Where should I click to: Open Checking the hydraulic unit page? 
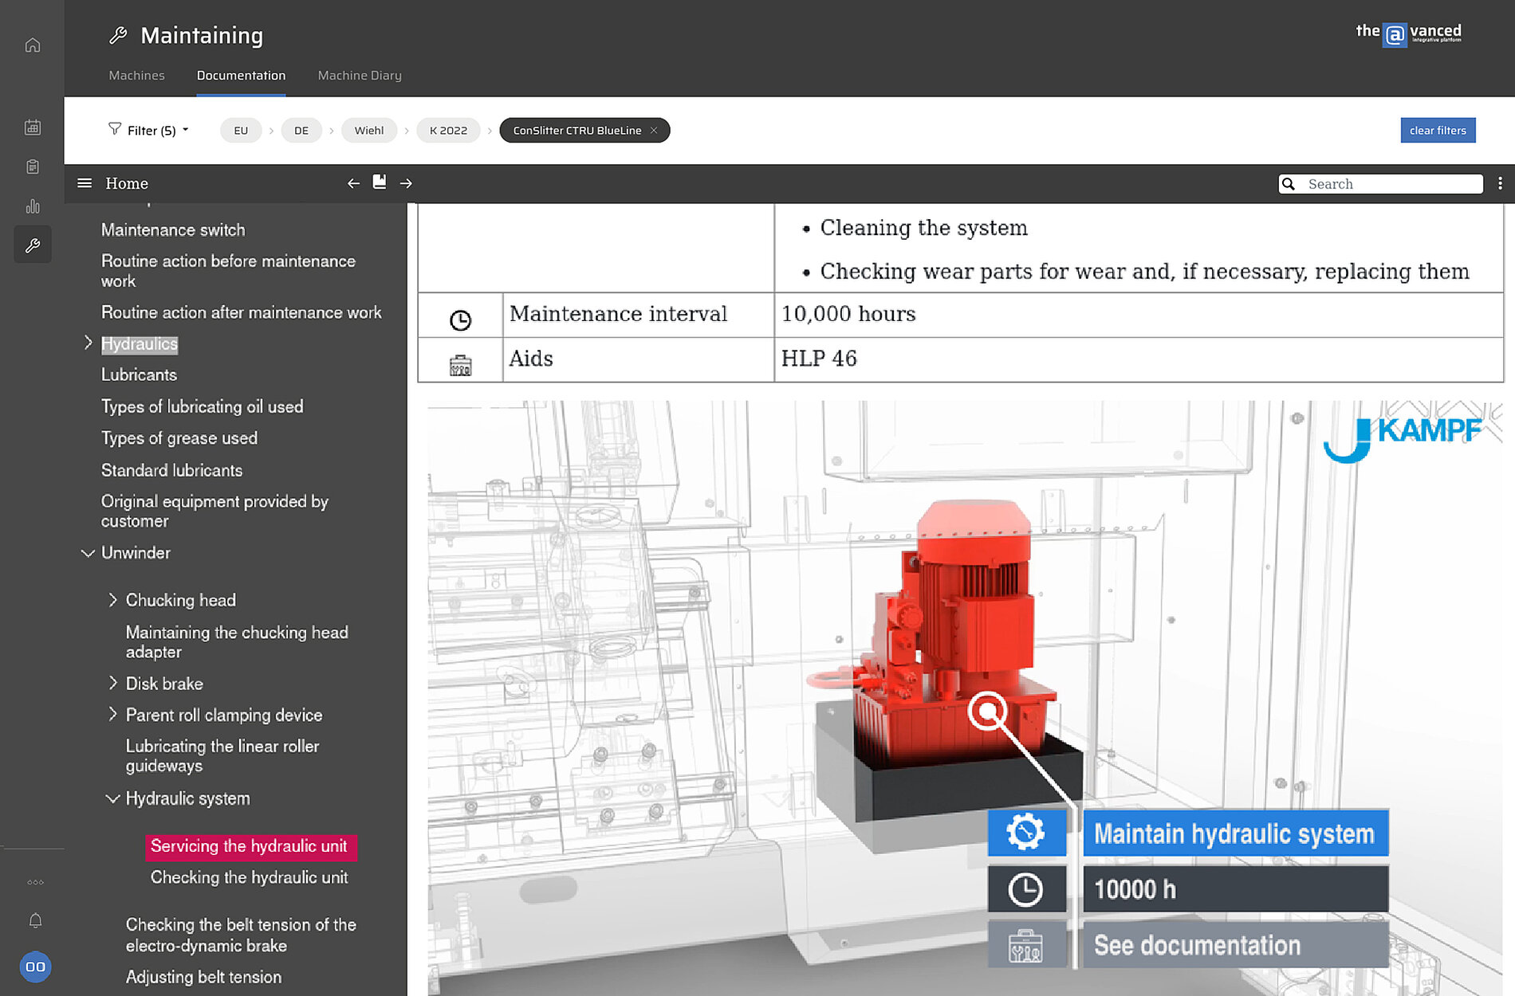pyautogui.click(x=249, y=877)
